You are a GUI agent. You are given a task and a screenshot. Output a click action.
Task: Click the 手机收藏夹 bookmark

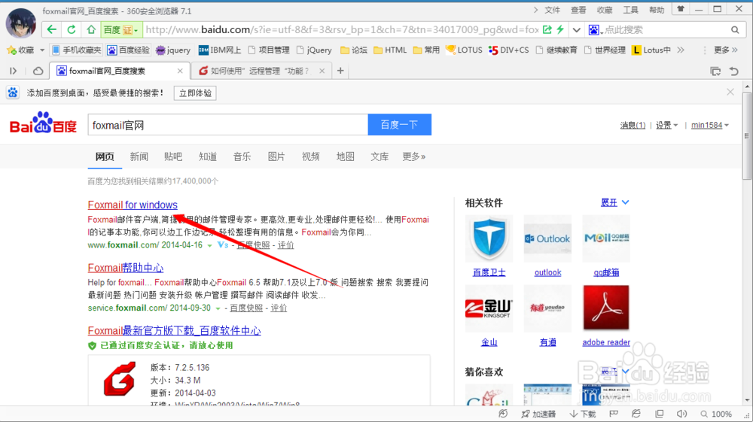point(76,50)
